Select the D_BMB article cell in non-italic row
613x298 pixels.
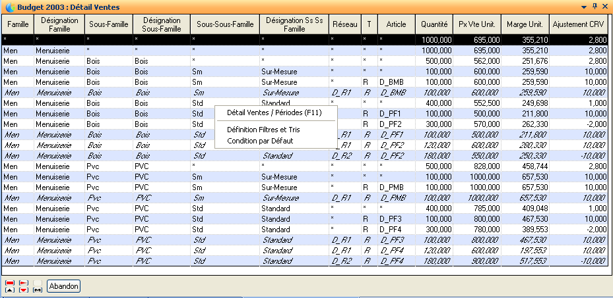pos(392,82)
